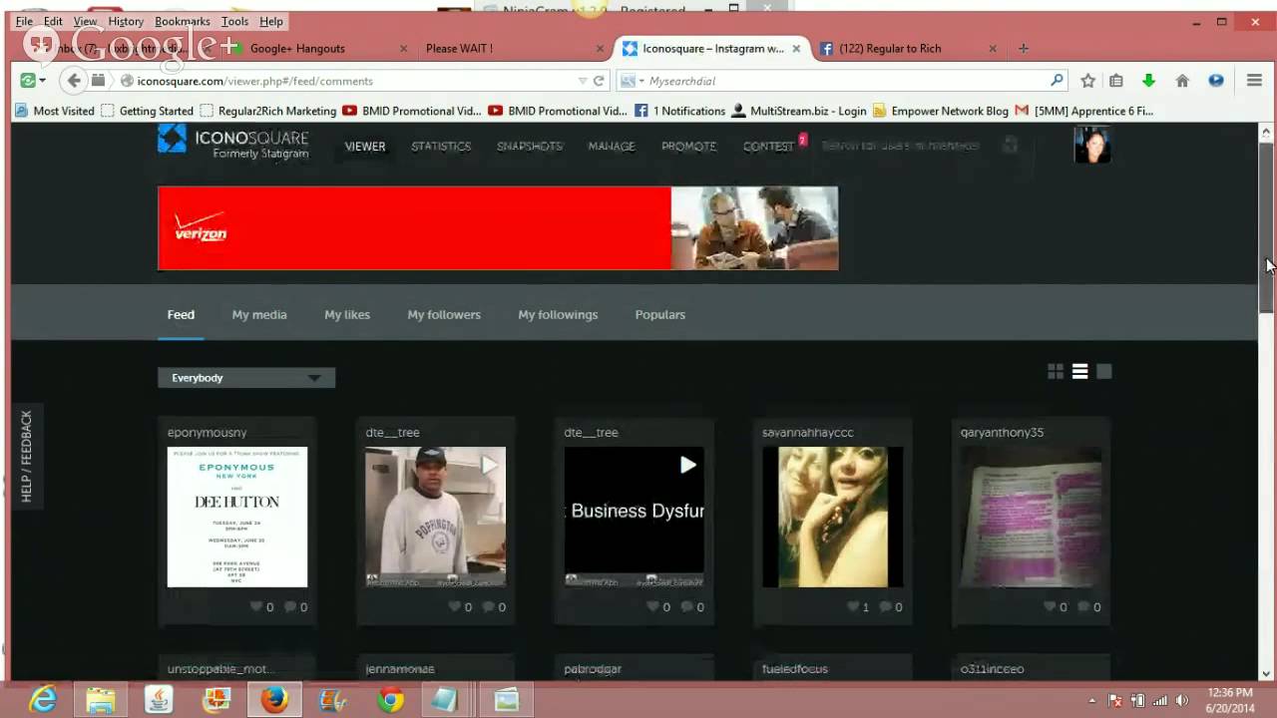Open the CONTEST navigation link
This screenshot has width=1277, height=718.
click(x=768, y=146)
